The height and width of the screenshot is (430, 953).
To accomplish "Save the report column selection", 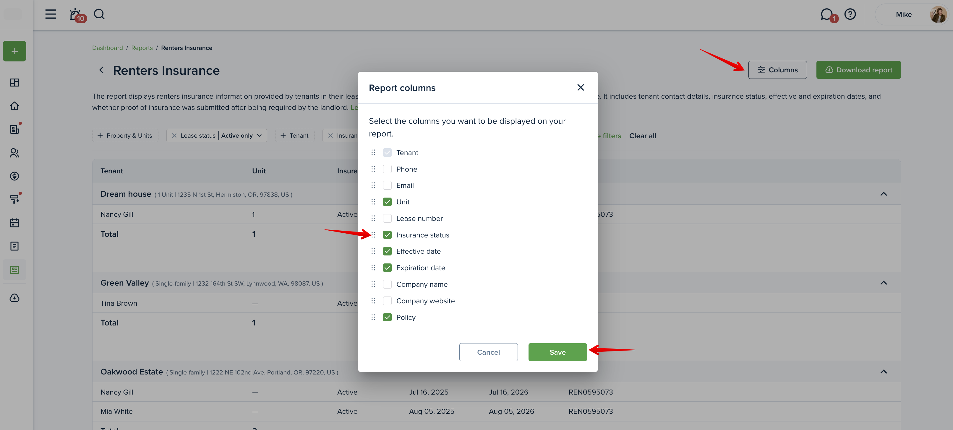I will click(557, 352).
